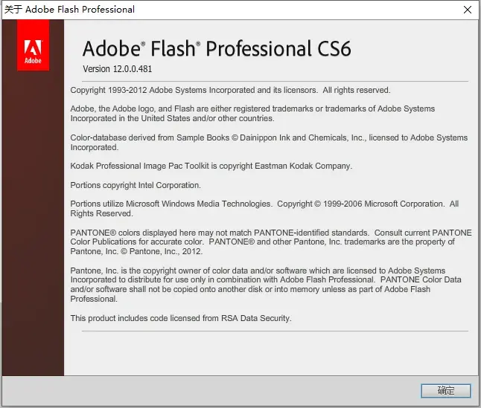
Task: Click the Kodak Professional Image Pac line
Action: 211,166
